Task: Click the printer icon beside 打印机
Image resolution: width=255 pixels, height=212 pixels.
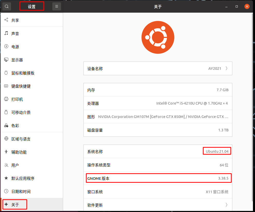Action: coord(6,99)
